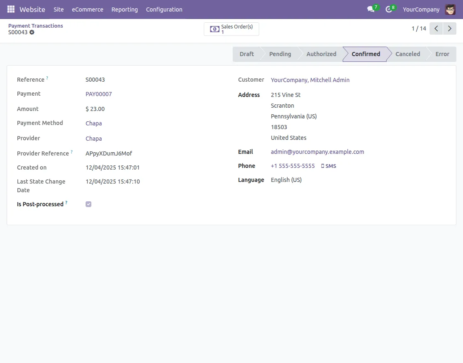View customer YourCompany, Mitchell Admin

click(310, 80)
